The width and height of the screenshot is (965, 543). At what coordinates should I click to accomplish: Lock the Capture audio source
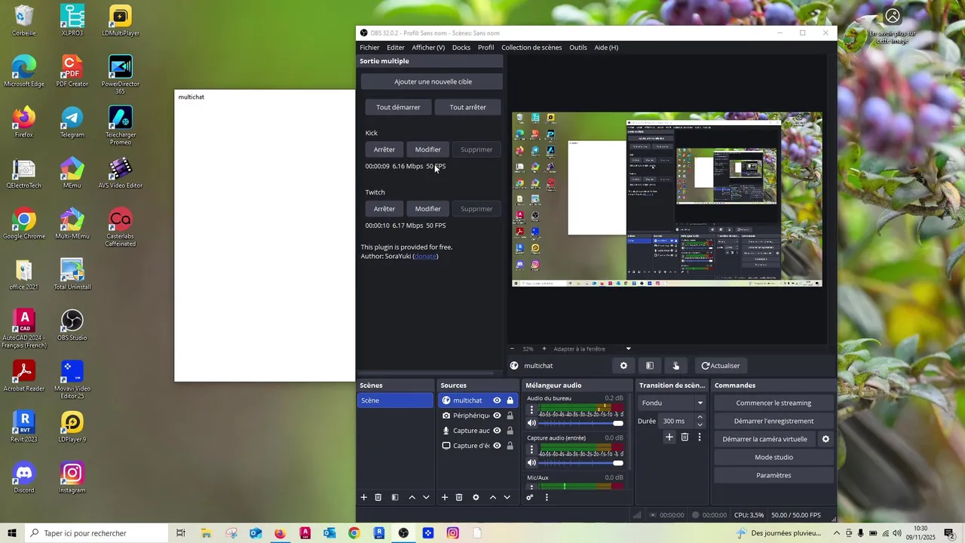click(x=510, y=431)
